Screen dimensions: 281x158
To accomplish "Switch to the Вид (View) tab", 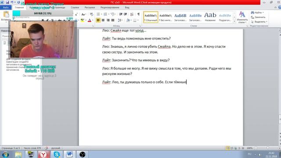I will click(127, 7).
